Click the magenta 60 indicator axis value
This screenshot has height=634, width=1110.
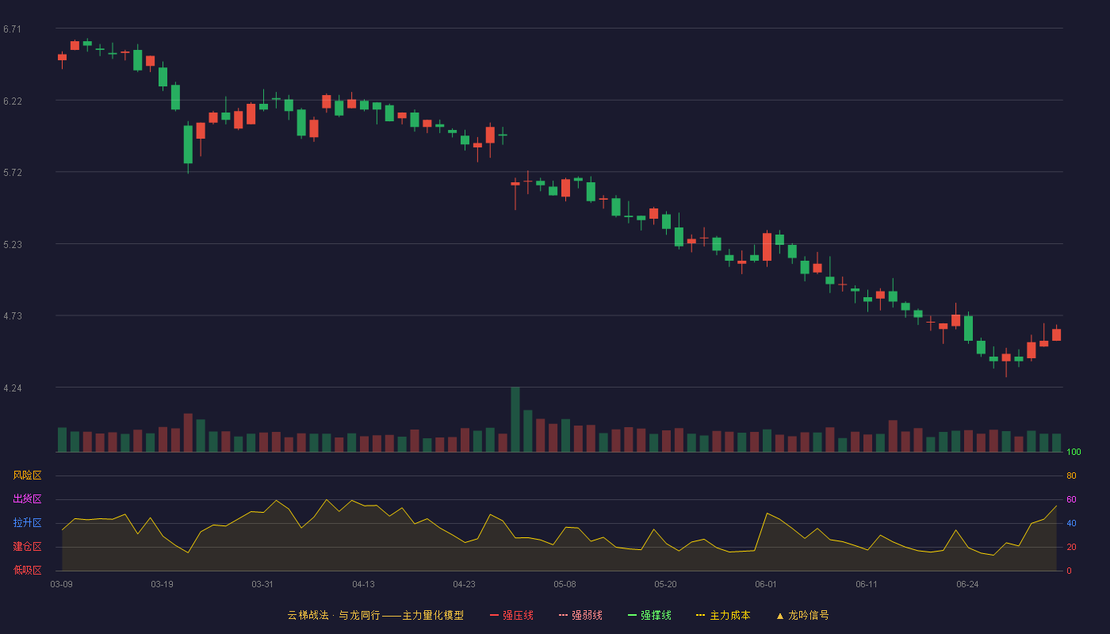tap(1071, 499)
